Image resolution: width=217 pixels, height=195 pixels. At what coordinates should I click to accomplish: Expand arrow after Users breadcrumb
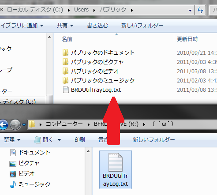click(94, 10)
